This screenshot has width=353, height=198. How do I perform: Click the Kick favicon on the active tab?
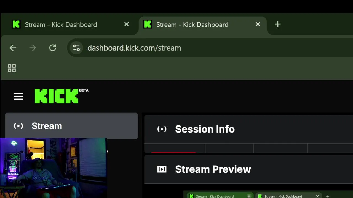pos(148,24)
